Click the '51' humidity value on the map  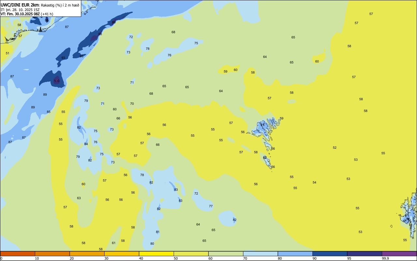[x=7, y=53]
